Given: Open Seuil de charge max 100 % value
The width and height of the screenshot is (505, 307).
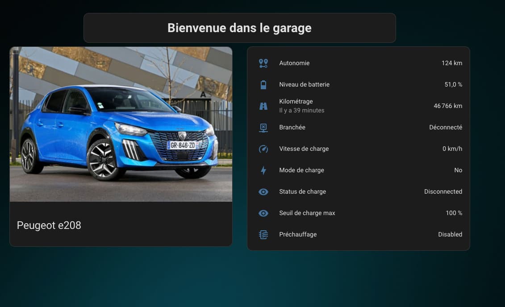Looking at the screenshot, I should 454,213.
